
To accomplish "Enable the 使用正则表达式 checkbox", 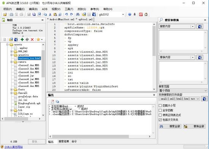I will tap(160, 115).
